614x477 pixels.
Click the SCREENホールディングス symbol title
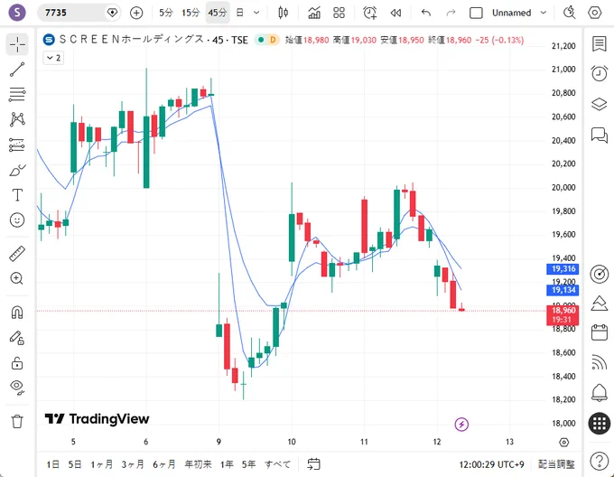[x=132, y=40]
